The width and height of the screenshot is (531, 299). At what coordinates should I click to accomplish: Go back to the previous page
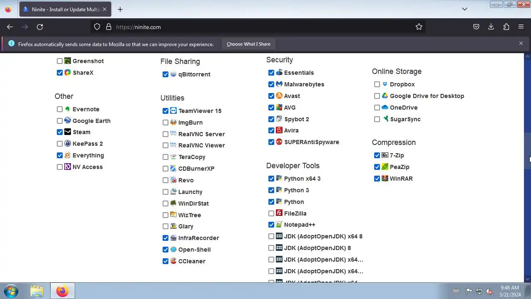pyautogui.click(x=10, y=27)
